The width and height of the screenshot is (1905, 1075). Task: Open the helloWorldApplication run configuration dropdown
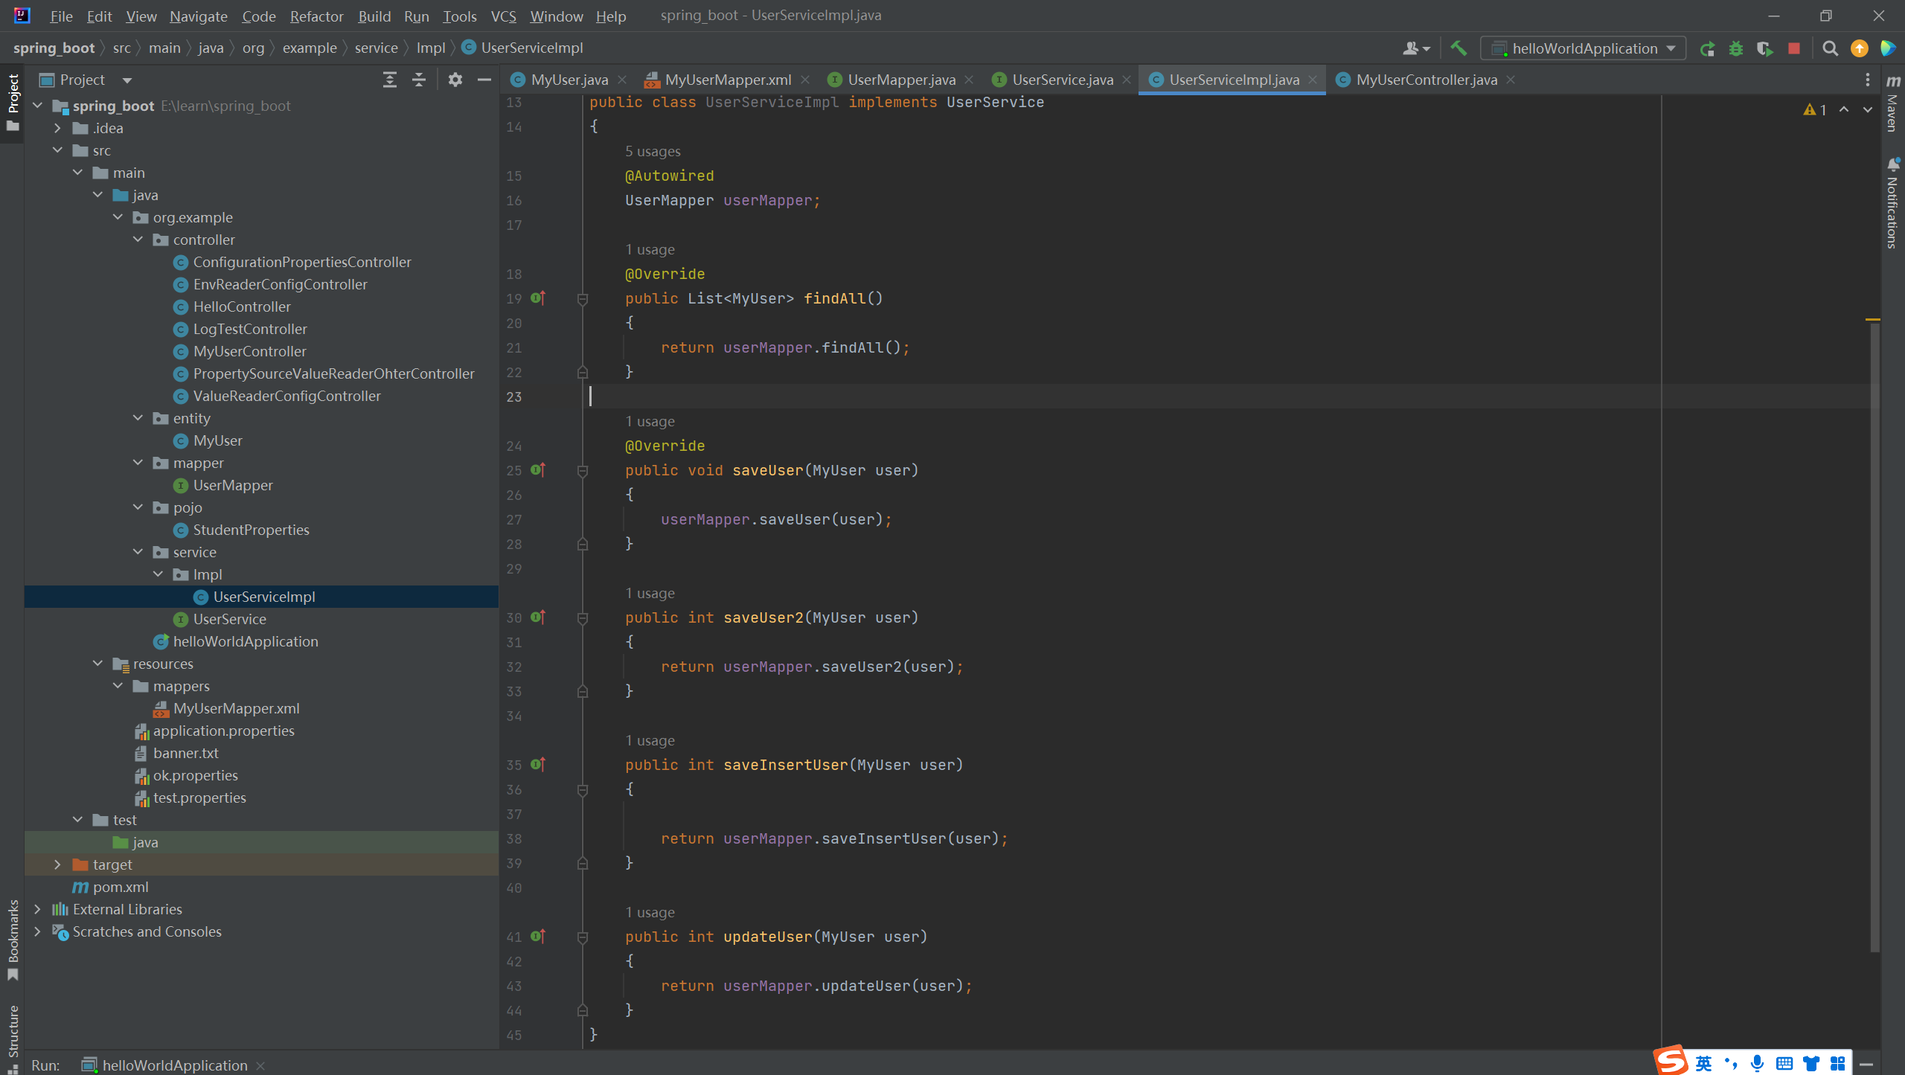[1583, 48]
